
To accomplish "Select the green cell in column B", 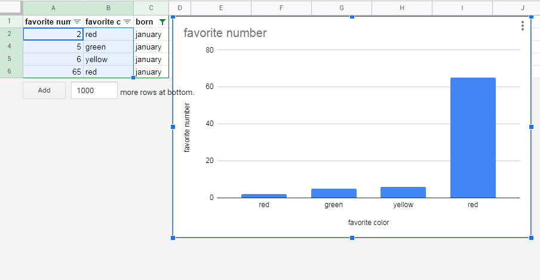I will (108, 47).
